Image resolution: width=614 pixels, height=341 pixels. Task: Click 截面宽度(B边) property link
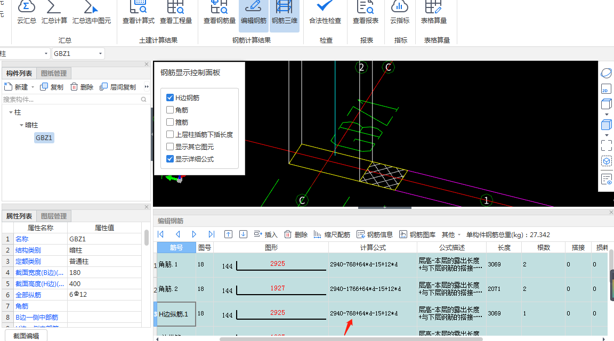(39, 272)
